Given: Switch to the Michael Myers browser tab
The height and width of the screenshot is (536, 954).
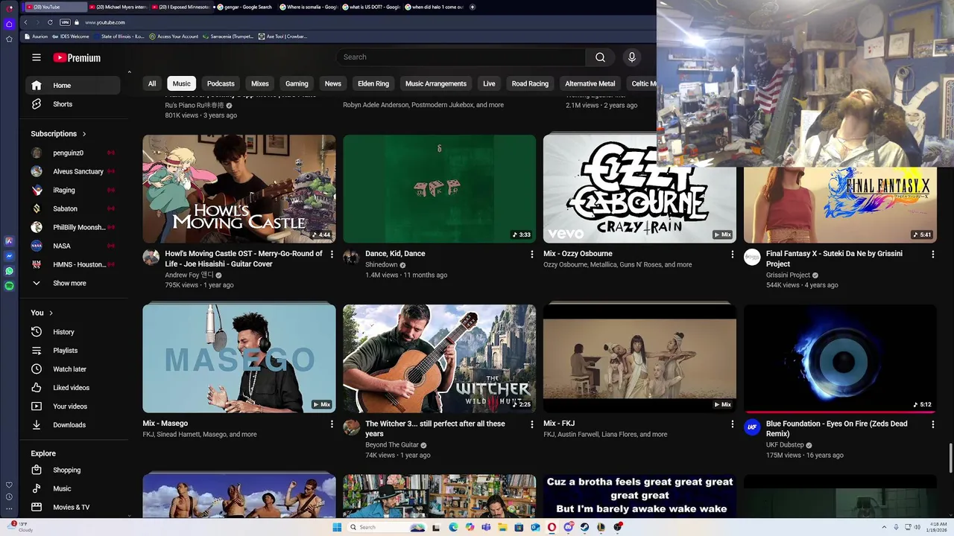Looking at the screenshot, I should [x=118, y=7].
